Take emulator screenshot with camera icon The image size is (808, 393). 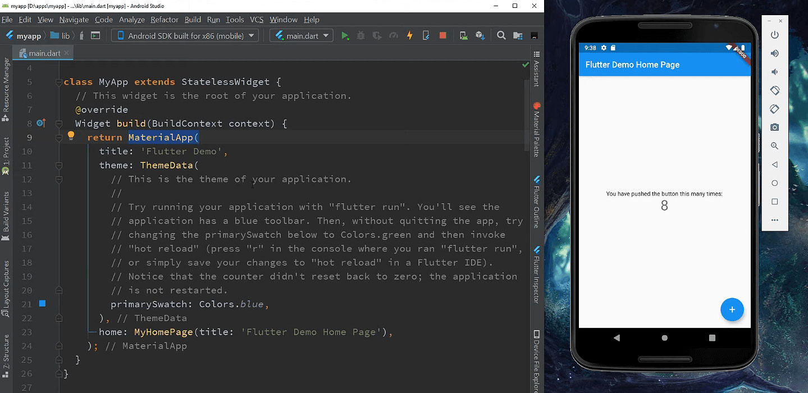775,127
